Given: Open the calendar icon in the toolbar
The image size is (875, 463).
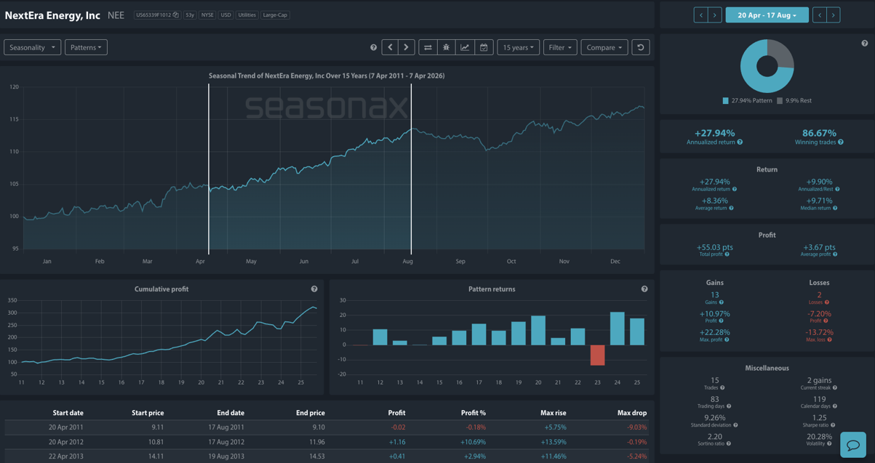Looking at the screenshot, I should tap(483, 47).
